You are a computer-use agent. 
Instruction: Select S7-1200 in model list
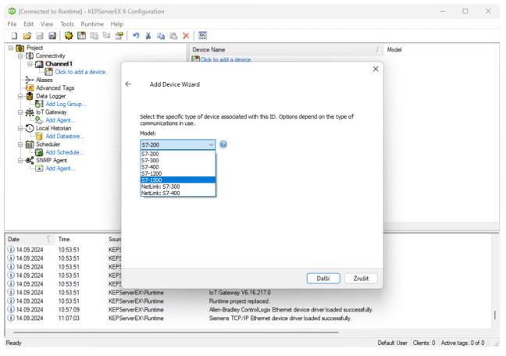click(x=178, y=173)
